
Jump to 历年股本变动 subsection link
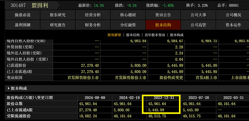tap(155, 35)
